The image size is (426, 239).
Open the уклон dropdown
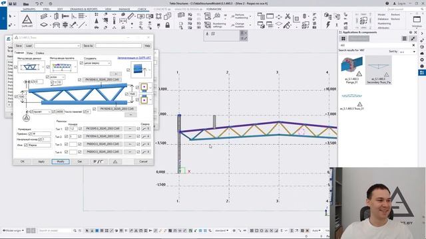63,77
